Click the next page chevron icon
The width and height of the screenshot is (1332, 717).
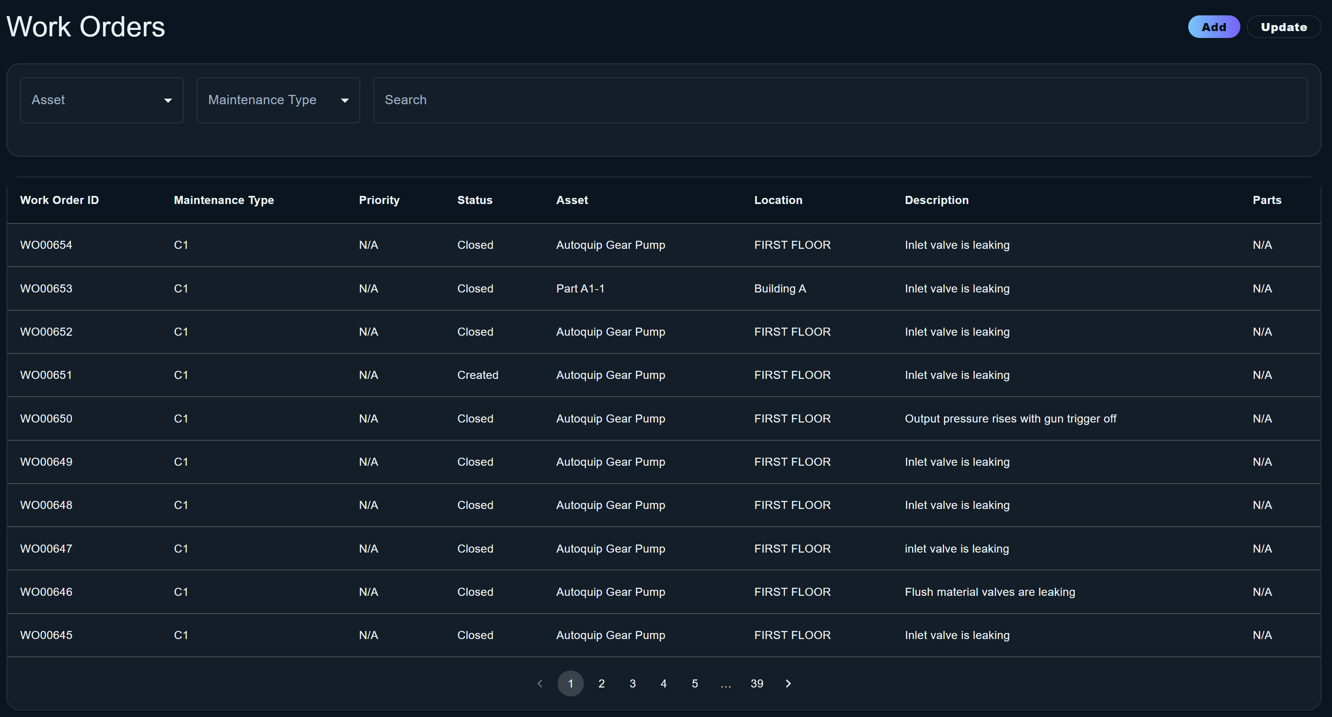tap(788, 683)
